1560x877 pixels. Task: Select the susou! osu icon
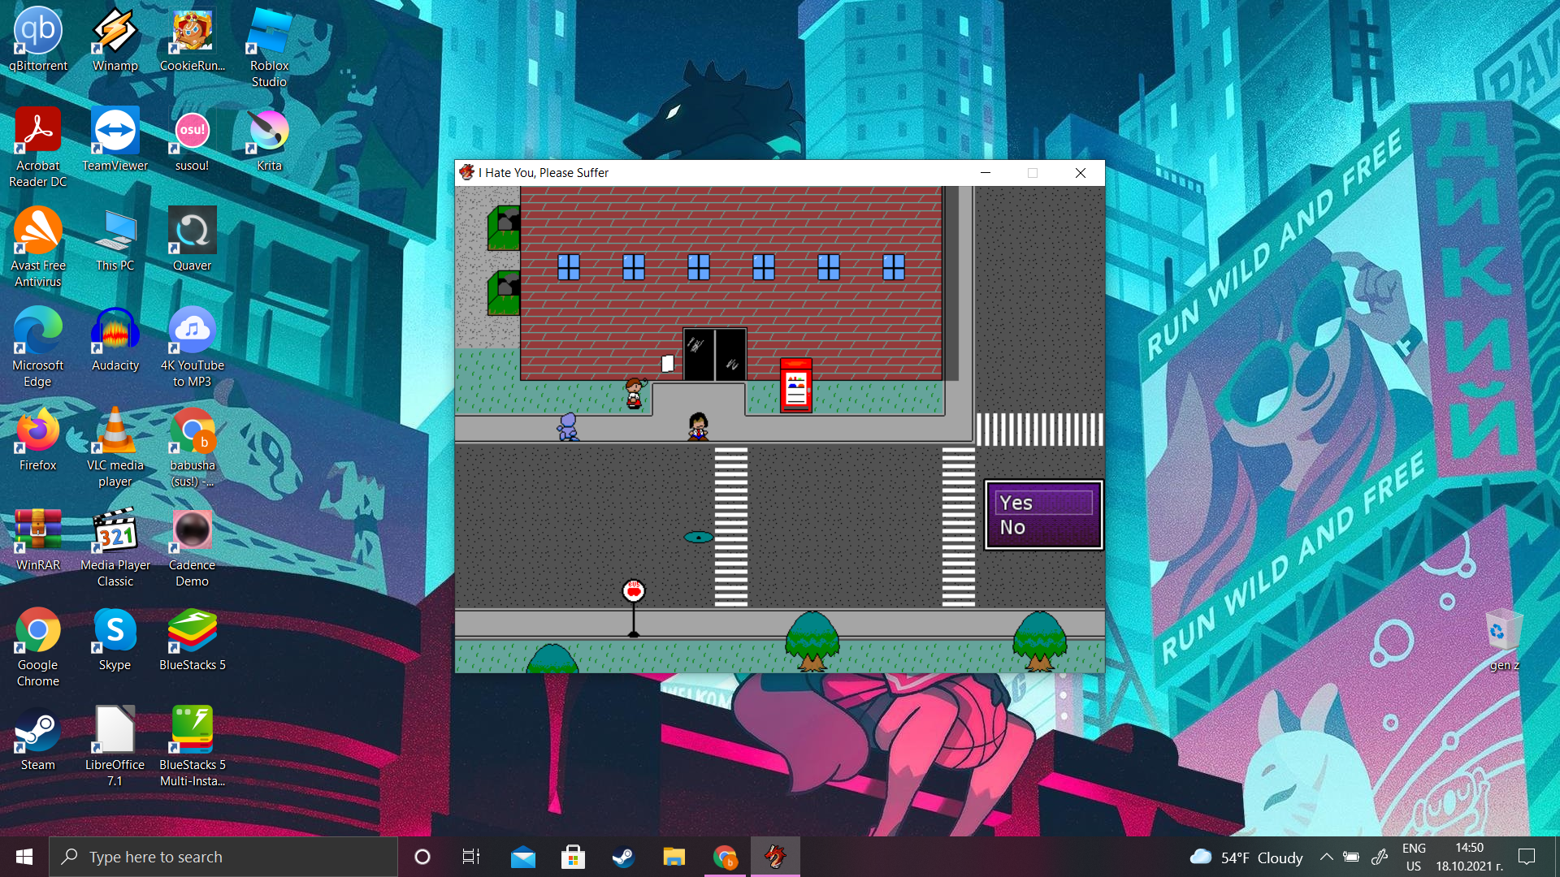(193, 140)
